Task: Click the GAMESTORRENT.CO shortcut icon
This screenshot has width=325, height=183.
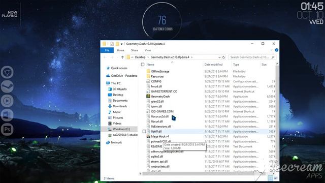Action: tap(148, 91)
